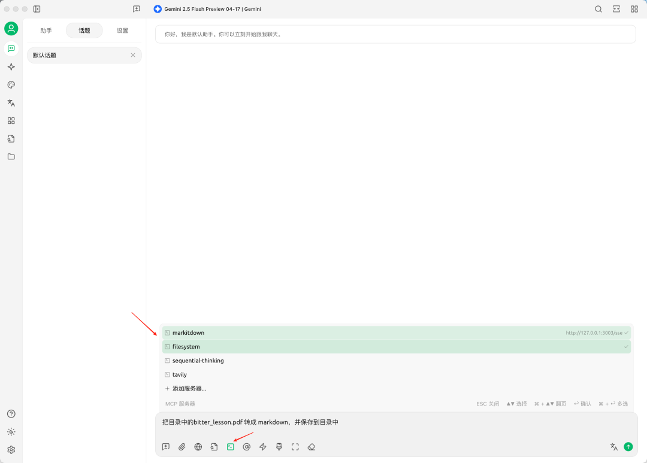Expand the input box to fullscreen
647x463 pixels.
pyautogui.click(x=295, y=447)
